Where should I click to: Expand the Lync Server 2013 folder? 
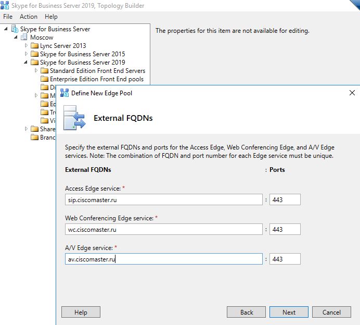point(26,45)
